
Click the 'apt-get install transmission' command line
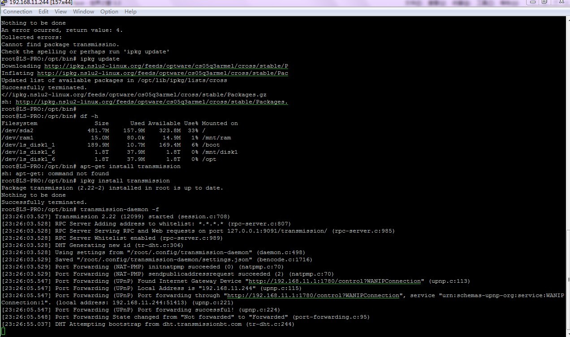pyautogui.click(x=91, y=167)
